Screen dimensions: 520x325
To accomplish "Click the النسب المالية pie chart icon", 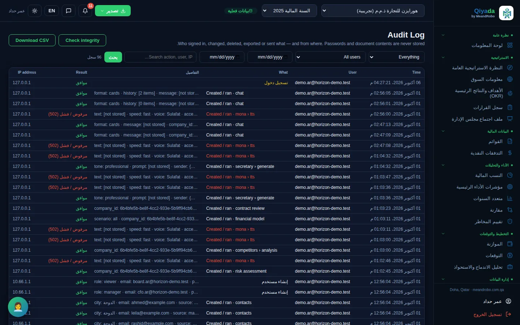I will point(510,175).
